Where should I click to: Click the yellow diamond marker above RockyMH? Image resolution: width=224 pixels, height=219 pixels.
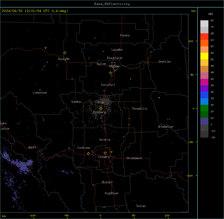click(x=65, y=53)
